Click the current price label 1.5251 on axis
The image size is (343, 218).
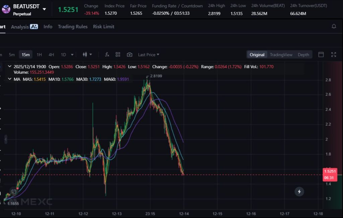[330, 171]
